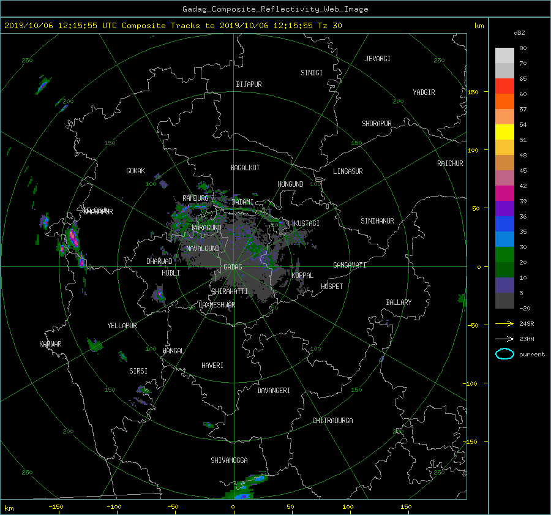Screen dimensions: 551x515
Task: Click the RAICHUR city label
Action: tap(450, 164)
